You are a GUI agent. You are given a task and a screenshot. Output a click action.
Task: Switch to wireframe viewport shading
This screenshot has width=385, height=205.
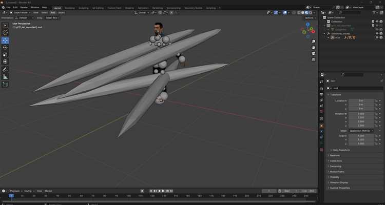click(299, 12)
